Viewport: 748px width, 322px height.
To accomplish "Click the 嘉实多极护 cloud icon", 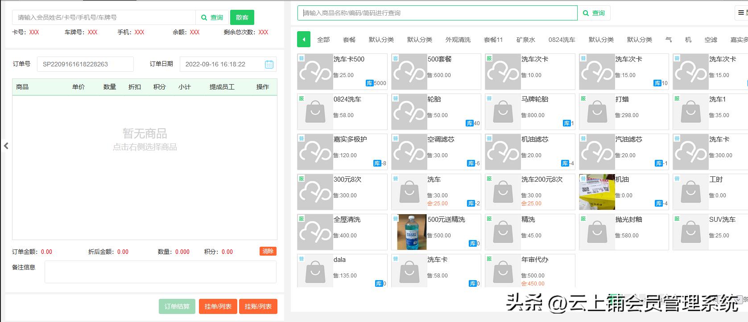I will (315, 152).
